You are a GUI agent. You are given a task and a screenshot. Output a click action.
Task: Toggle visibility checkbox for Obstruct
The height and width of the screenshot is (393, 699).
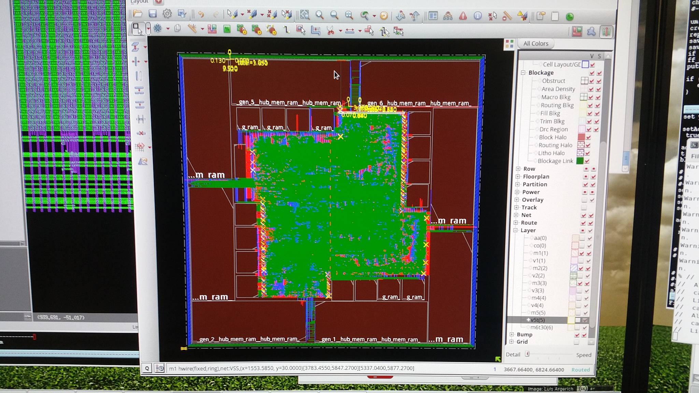(x=591, y=81)
